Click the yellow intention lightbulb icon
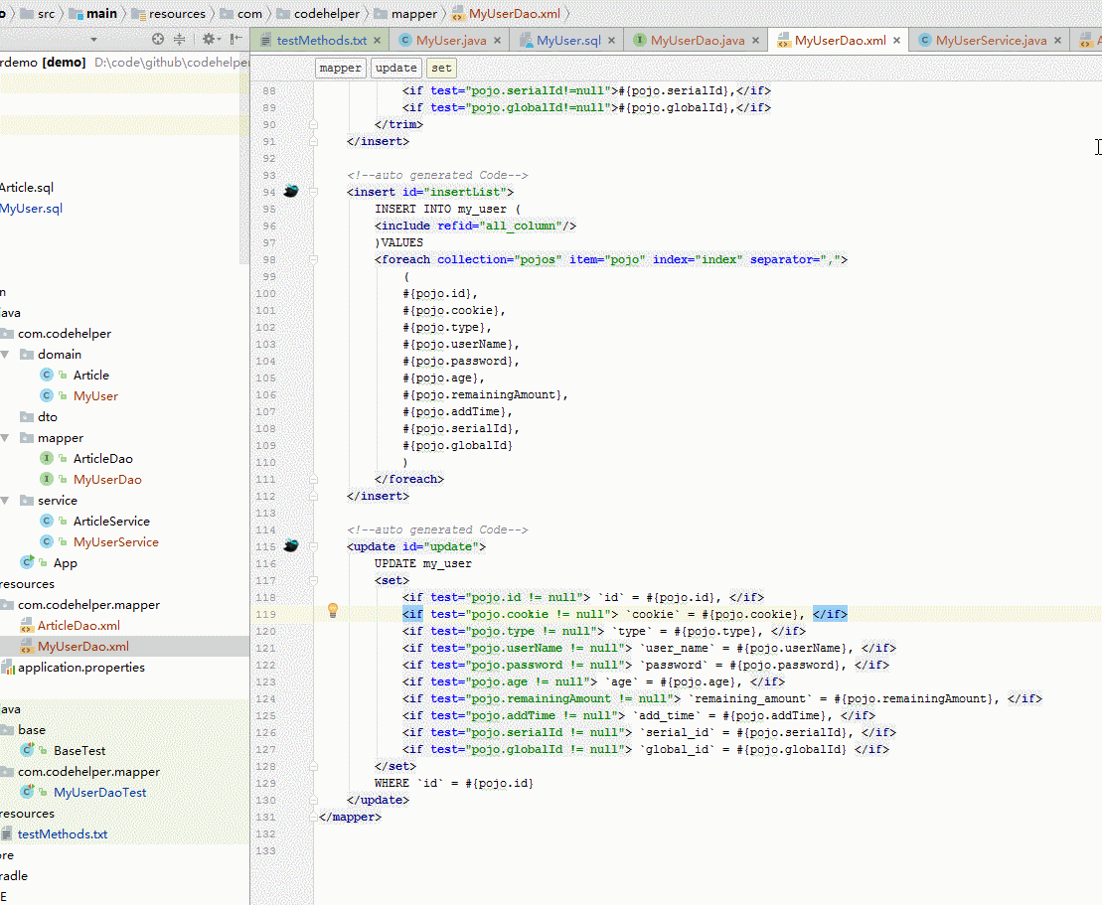Image resolution: width=1102 pixels, height=905 pixels. 333,611
